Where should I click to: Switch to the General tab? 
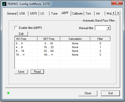pyautogui.click(x=12, y=14)
